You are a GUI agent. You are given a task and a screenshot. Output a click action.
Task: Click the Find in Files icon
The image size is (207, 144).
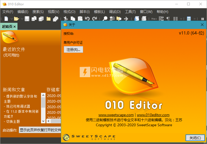119,19
